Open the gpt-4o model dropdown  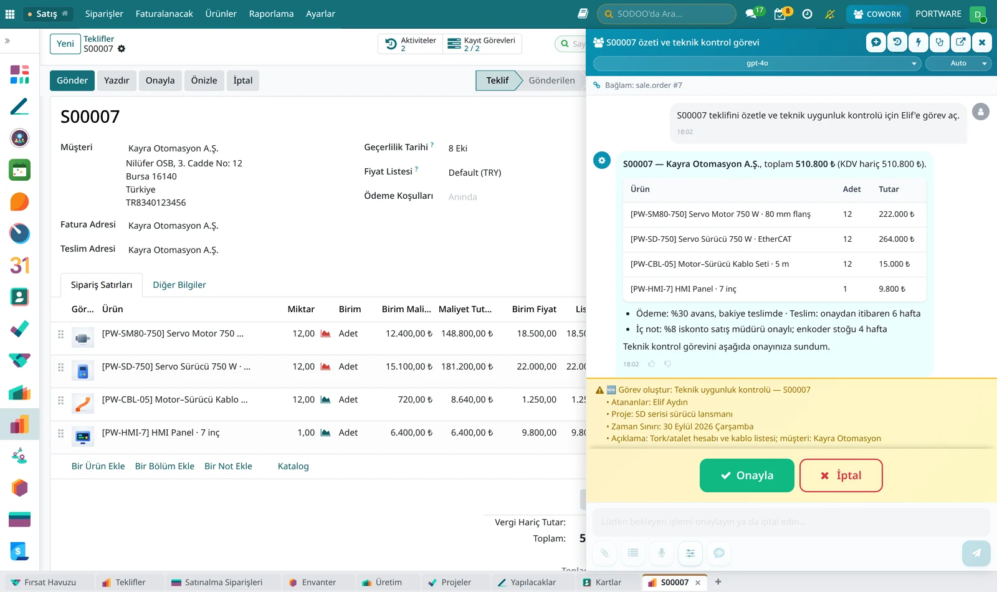click(x=757, y=64)
